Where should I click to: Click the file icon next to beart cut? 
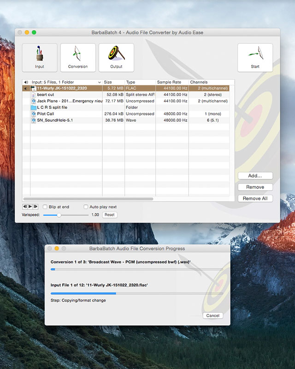point(33,95)
